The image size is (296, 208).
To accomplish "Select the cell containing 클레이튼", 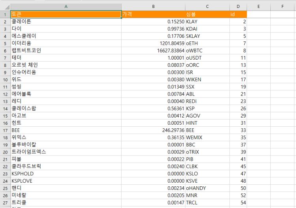I will click(66, 22).
